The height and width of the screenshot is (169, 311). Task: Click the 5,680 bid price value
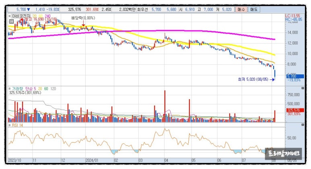click(171, 10)
